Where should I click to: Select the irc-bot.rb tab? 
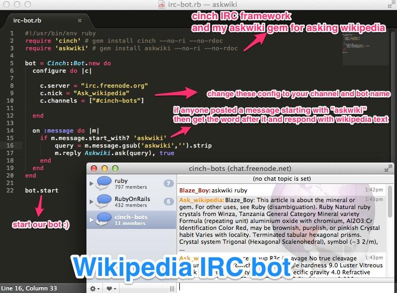[x=47, y=20]
